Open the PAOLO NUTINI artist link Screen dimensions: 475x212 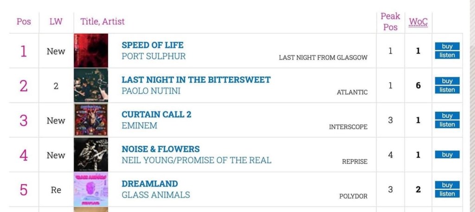pyautogui.click(x=151, y=91)
